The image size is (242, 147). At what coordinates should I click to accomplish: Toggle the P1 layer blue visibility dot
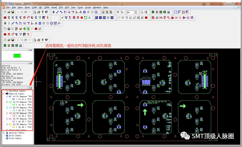click(x=10, y=96)
